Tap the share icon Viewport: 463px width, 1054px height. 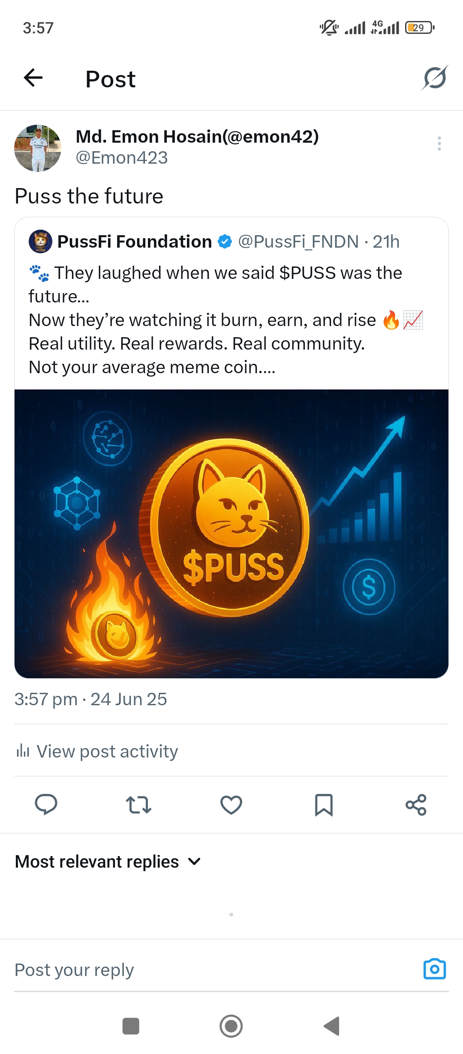(416, 805)
